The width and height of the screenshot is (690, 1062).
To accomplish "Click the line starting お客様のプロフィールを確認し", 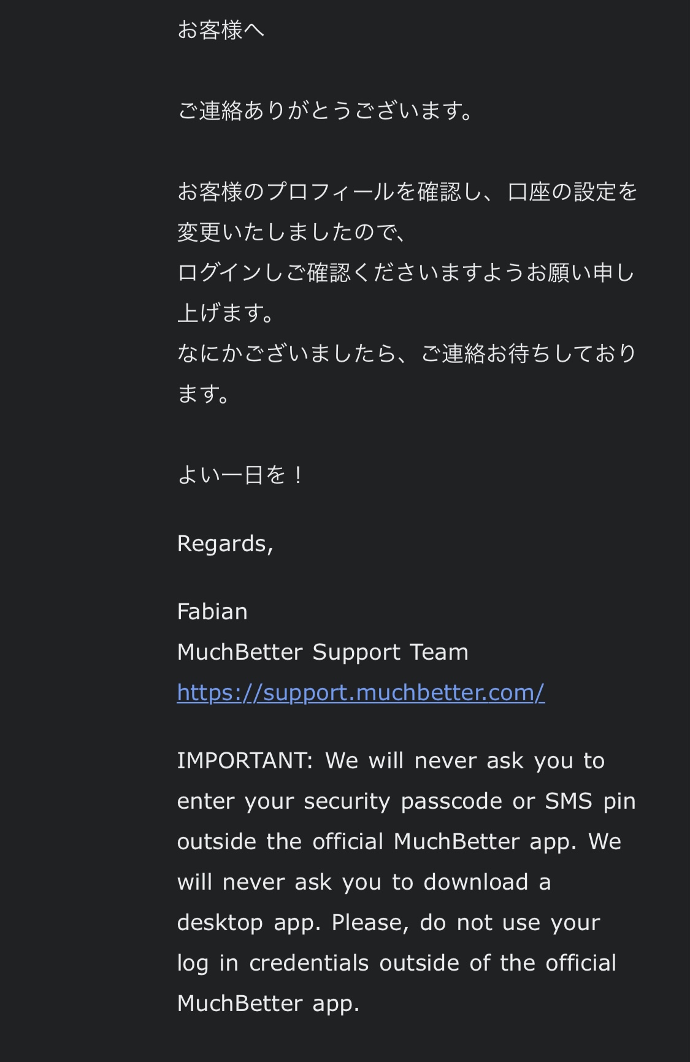I will 407,192.
